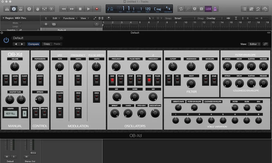This screenshot has width=272, height=163.
Task: Open the Note Pads icon
Action: coord(251,9)
